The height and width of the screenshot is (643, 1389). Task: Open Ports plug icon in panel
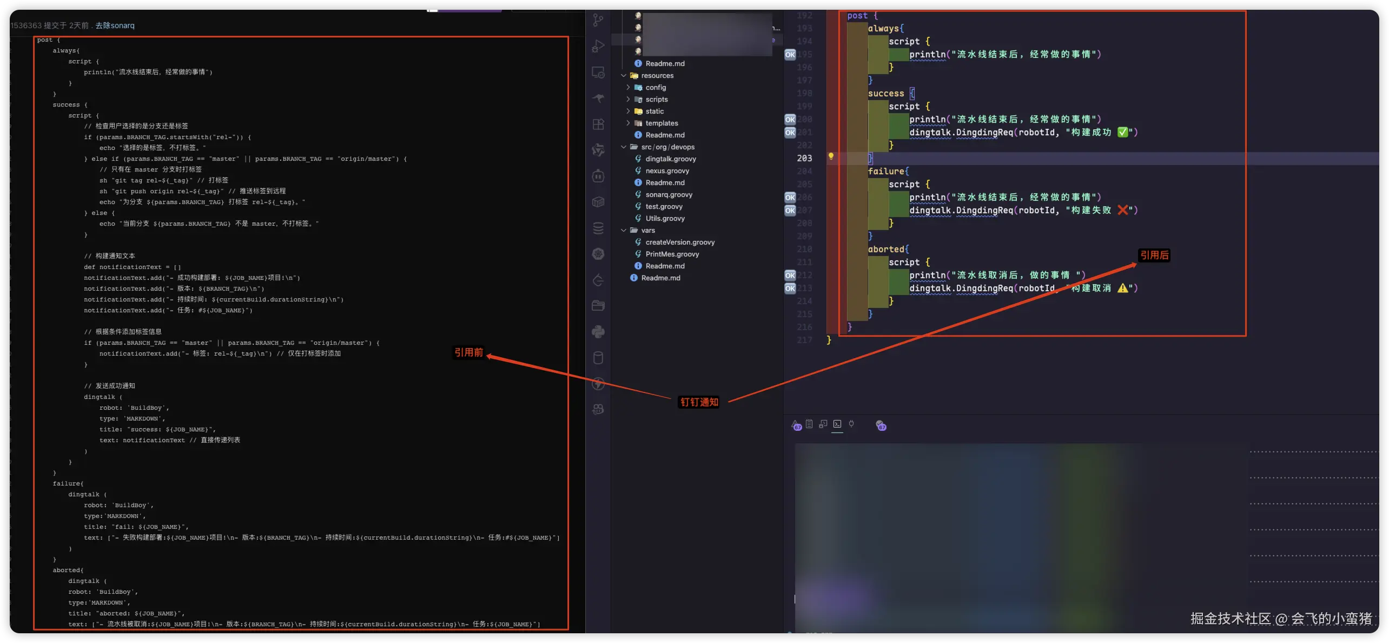pyautogui.click(x=851, y=424)
